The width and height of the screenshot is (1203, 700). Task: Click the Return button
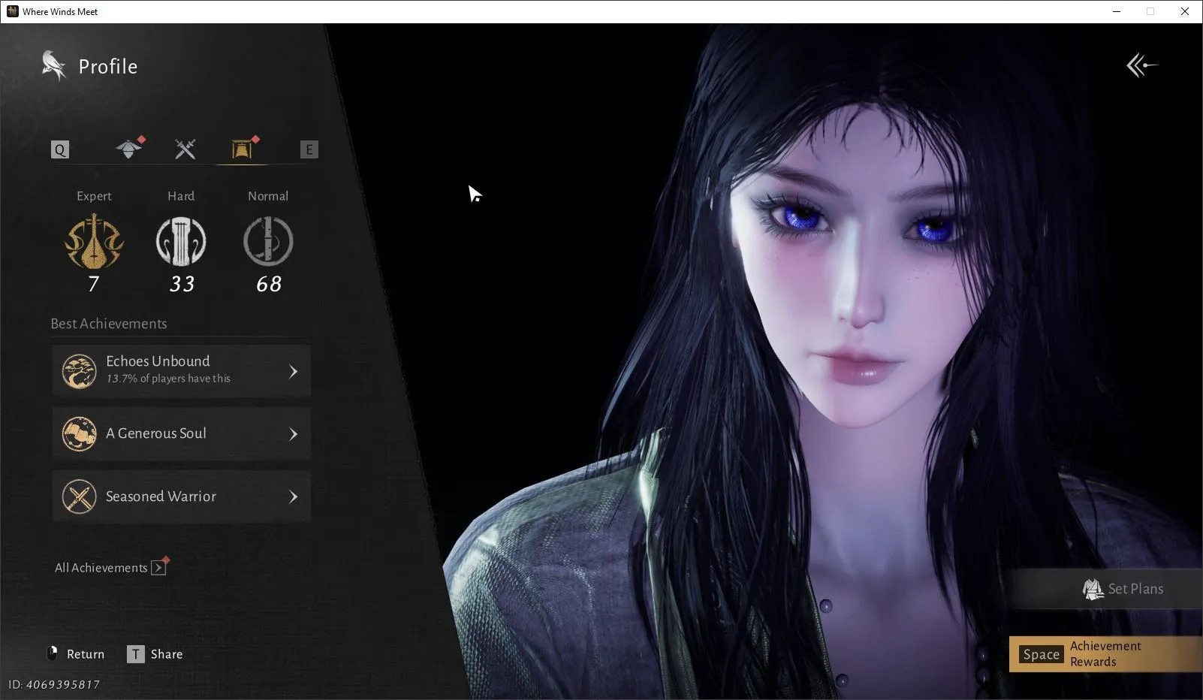76,654
